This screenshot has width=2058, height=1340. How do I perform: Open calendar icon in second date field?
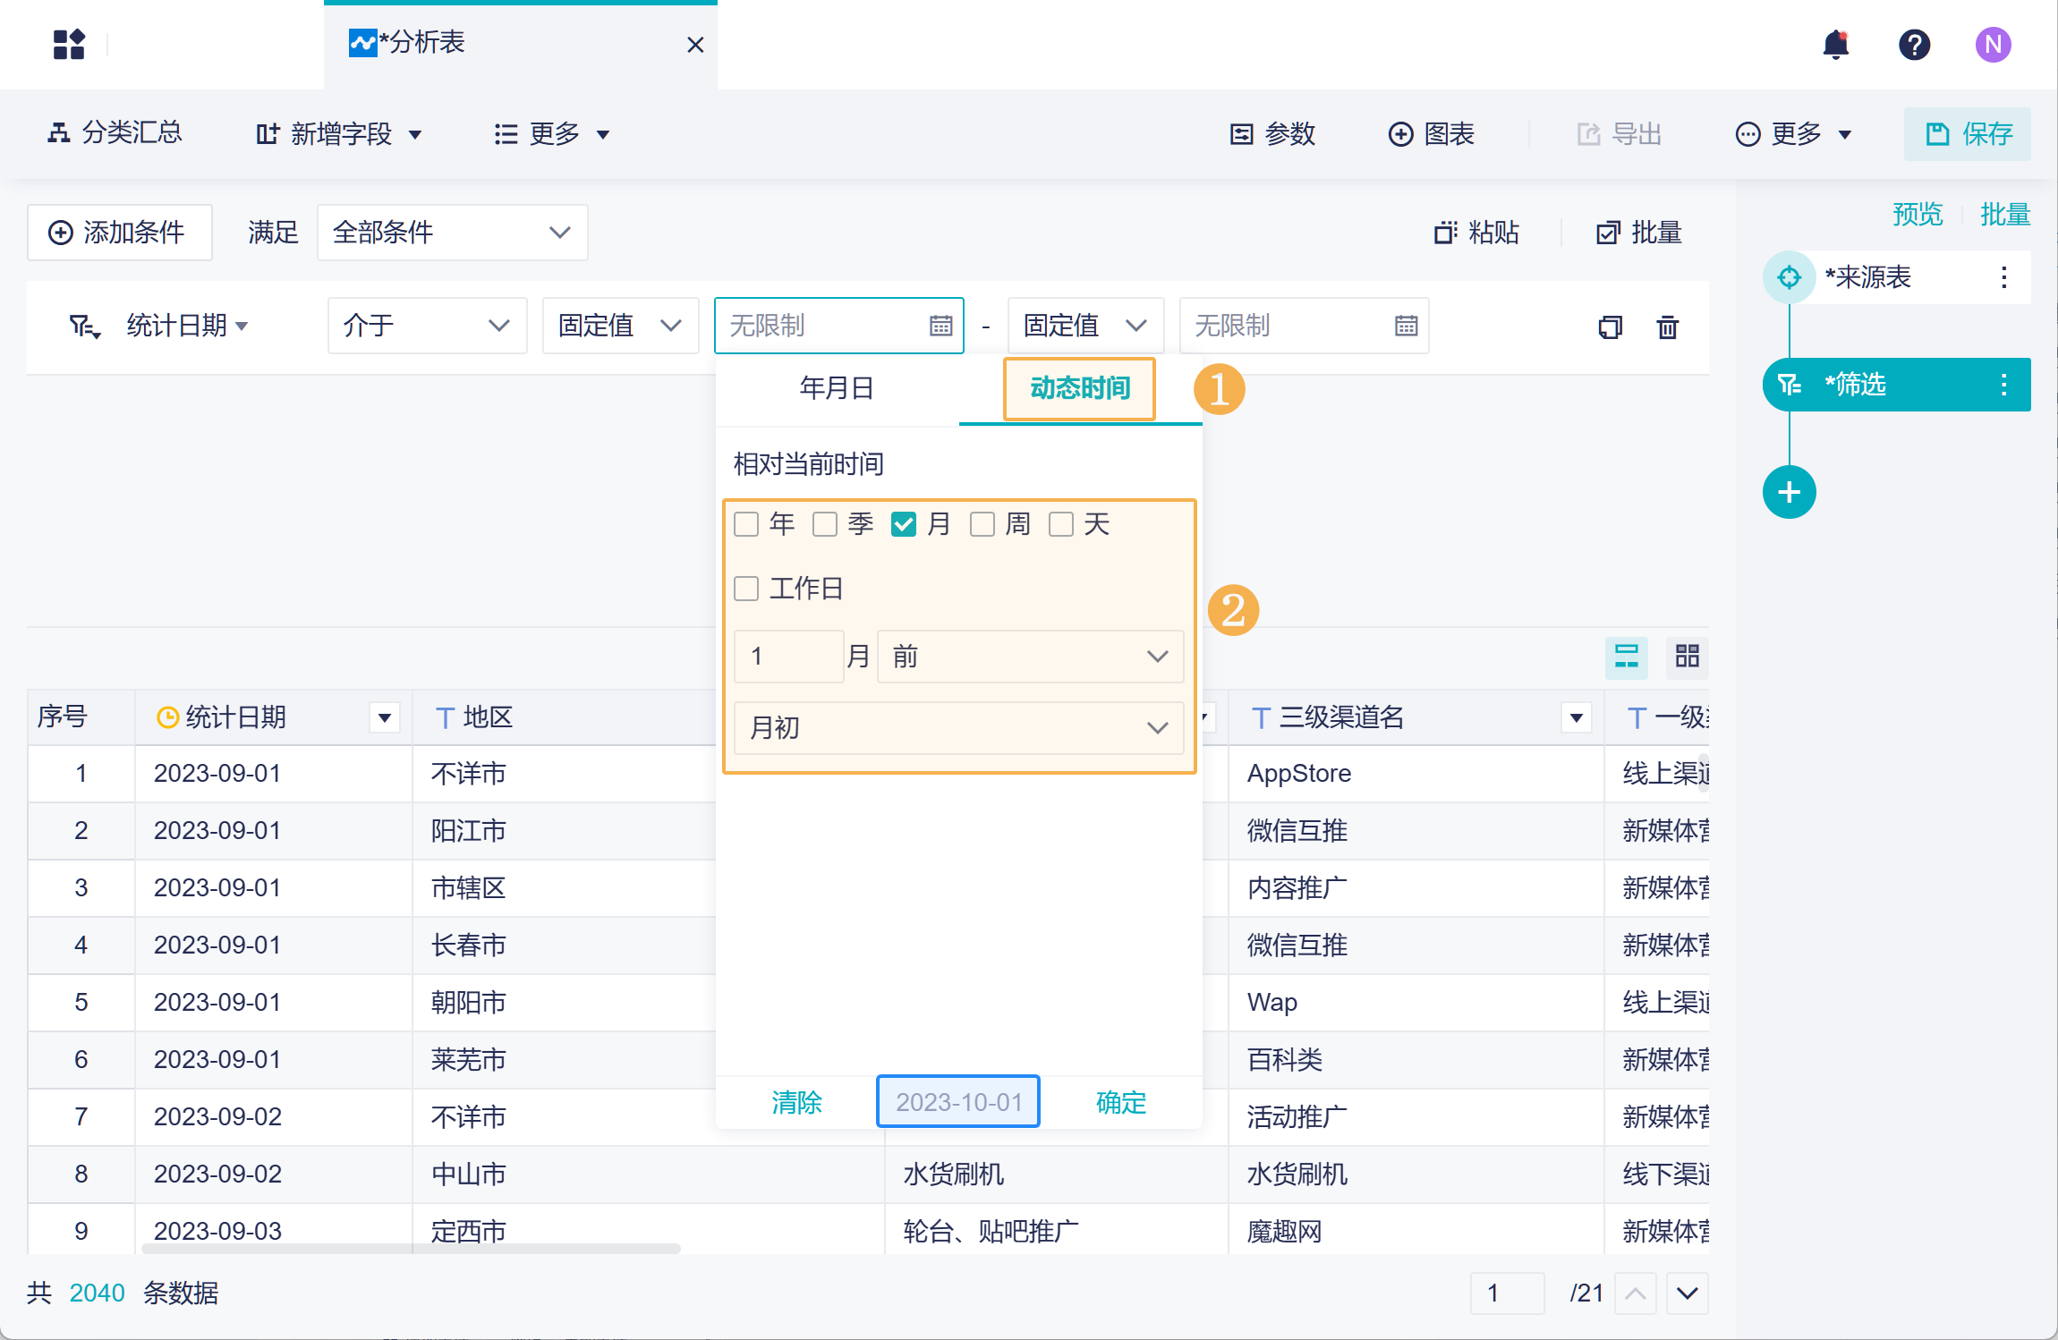coord(1406,326)
